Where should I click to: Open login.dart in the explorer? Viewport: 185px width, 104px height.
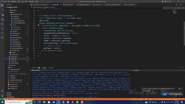(x=16, y=16)
